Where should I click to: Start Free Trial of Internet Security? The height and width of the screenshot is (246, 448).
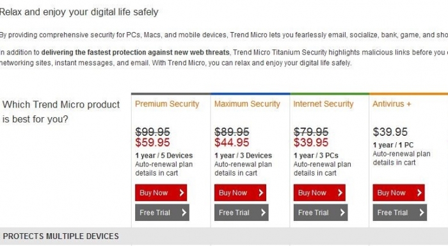tap(321, 213)
